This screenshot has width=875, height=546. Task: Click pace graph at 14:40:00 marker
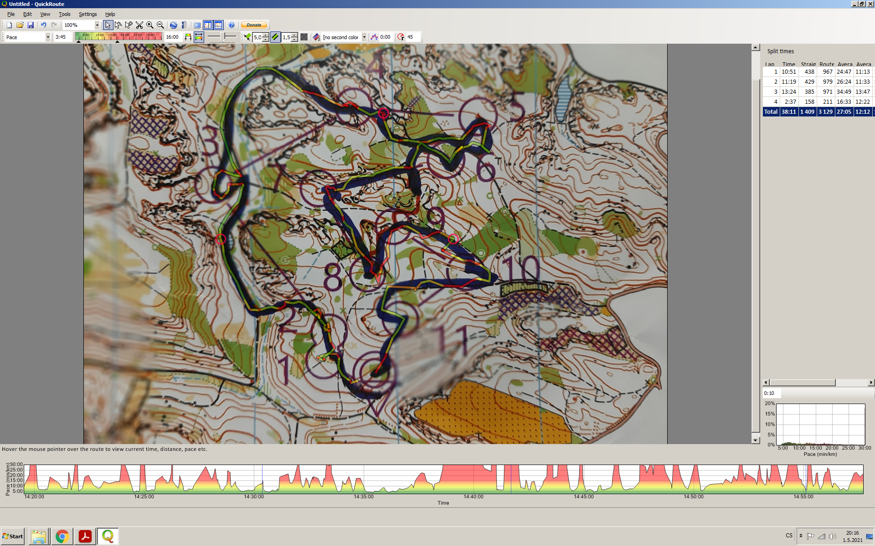[474, 479]
